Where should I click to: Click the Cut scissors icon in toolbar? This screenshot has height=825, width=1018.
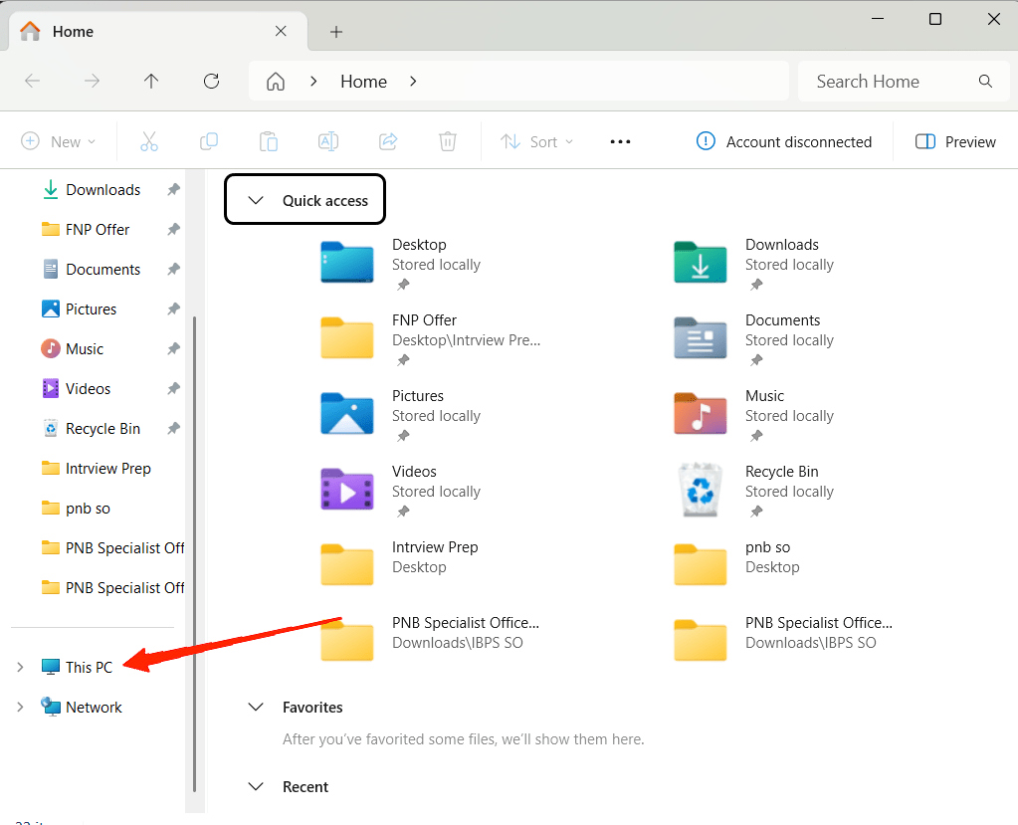(148, 141)
